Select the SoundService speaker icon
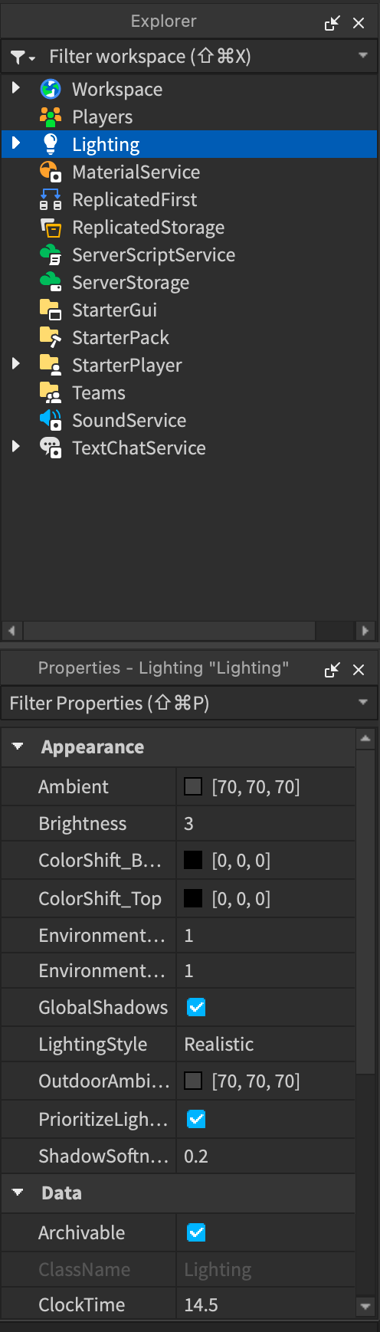This screenshot has height=1332, width=380. pos(51,420)
